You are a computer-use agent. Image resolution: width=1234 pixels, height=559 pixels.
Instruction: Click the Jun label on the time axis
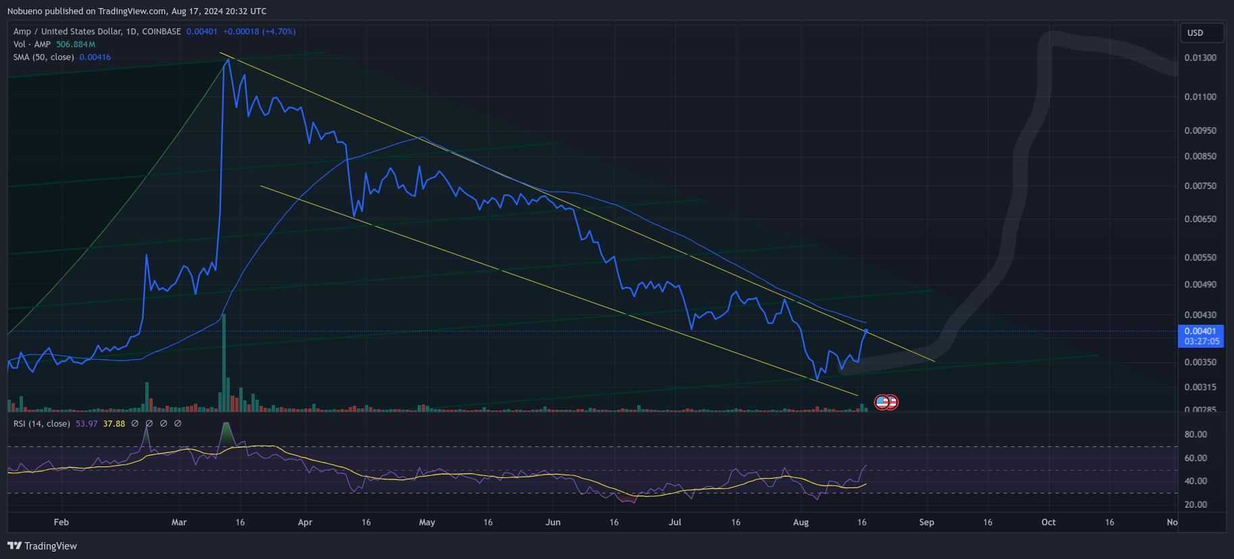click(x=553, y=522)
